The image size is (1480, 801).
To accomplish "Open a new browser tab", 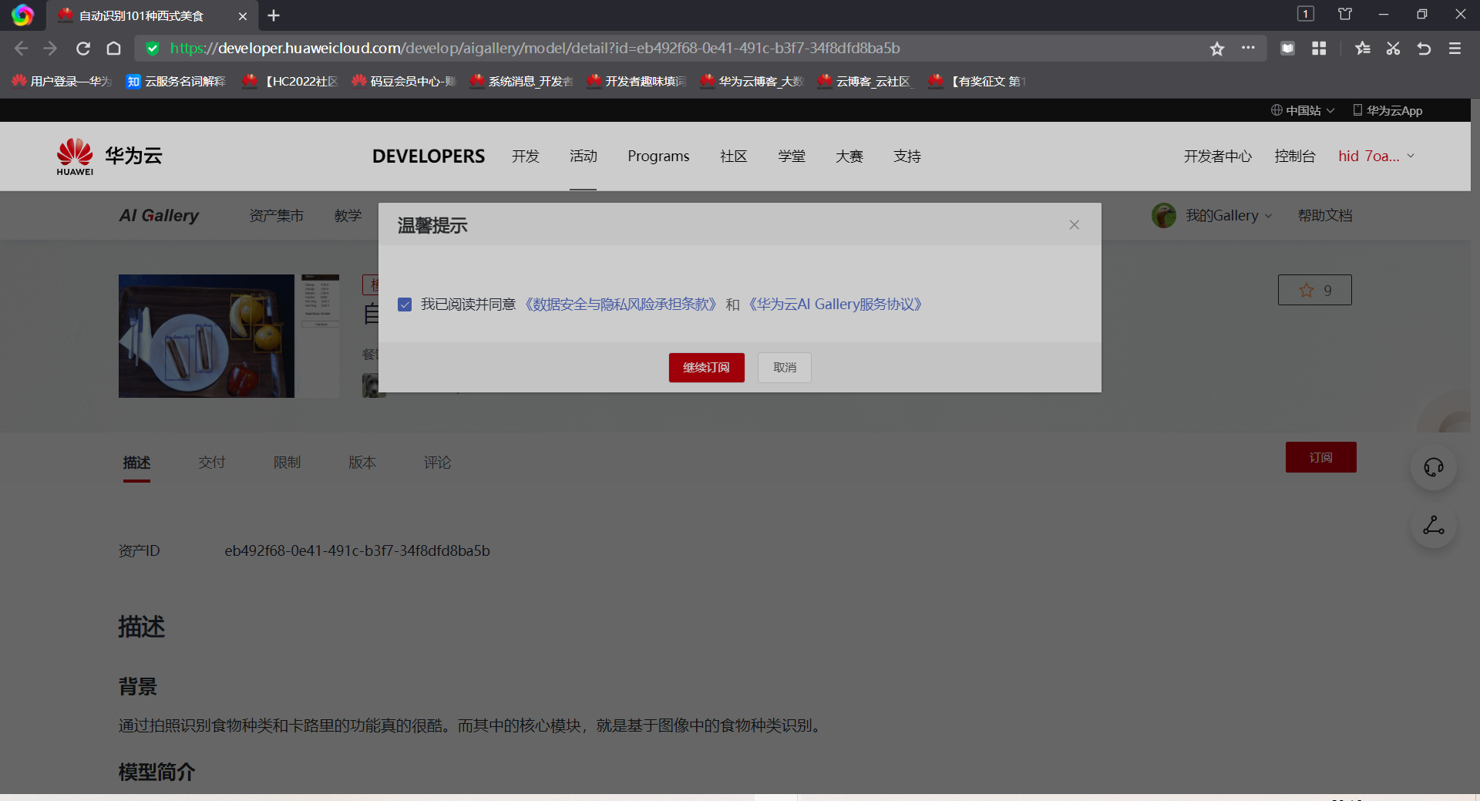I will coord(274,15).
